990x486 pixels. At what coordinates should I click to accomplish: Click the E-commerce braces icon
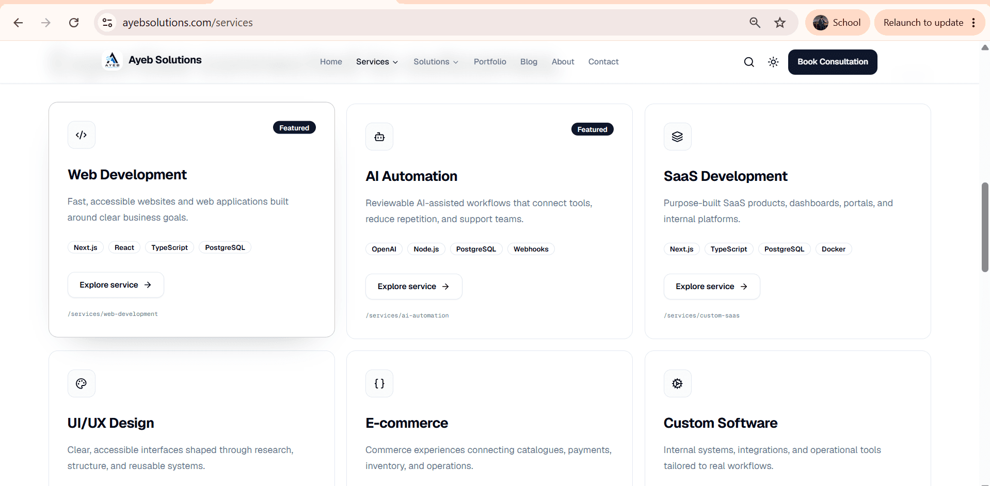click(x=379, y=383)
